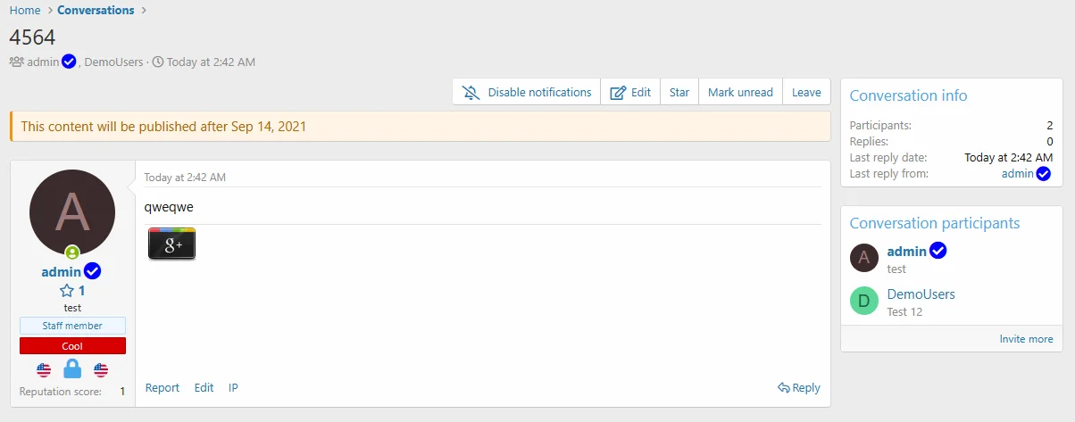Image resolution: width=1075 pixels, height=422 pixels.
Task: Reply to the message
Action: click(798, 387)
